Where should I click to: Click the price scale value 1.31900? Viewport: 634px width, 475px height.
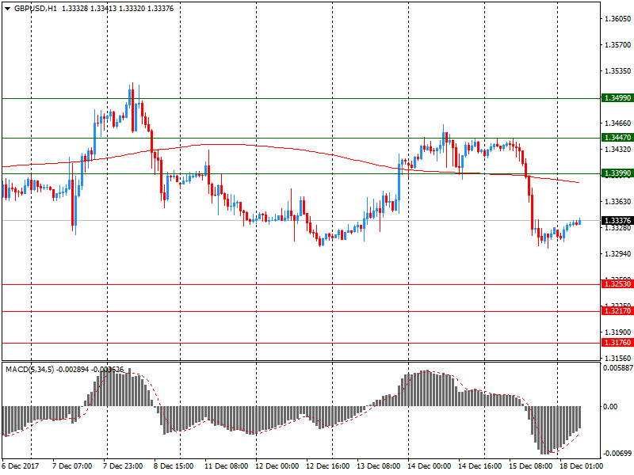coord(617,332)
